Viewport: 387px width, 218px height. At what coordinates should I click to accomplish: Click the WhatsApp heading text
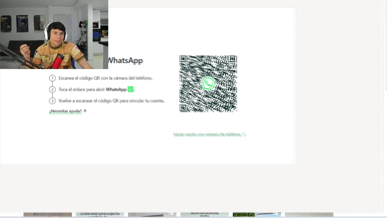point(125,61)
